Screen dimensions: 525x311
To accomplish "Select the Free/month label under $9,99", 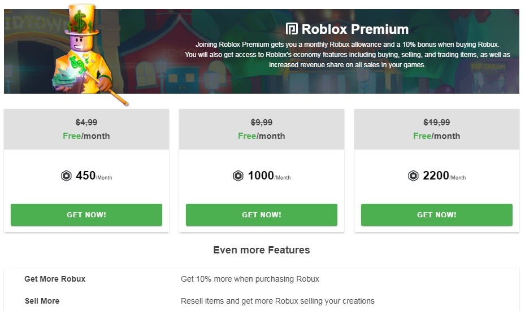I will coord(262,136).
